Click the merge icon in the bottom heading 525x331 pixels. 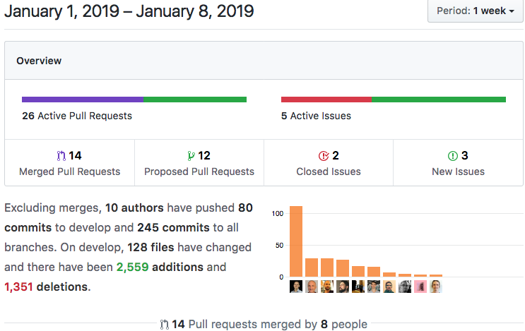pos(164,325)
